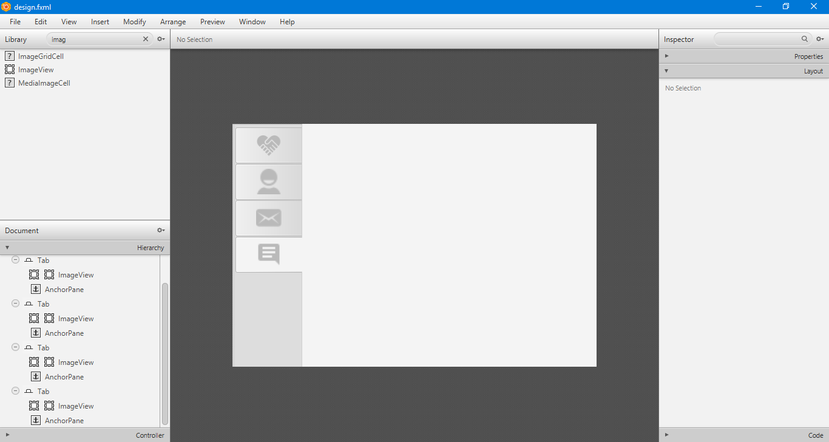The height and width of the screenshot is (442, 829).
Task: Click the person silhouette tab icon
Action: click(x=268, y=181)
